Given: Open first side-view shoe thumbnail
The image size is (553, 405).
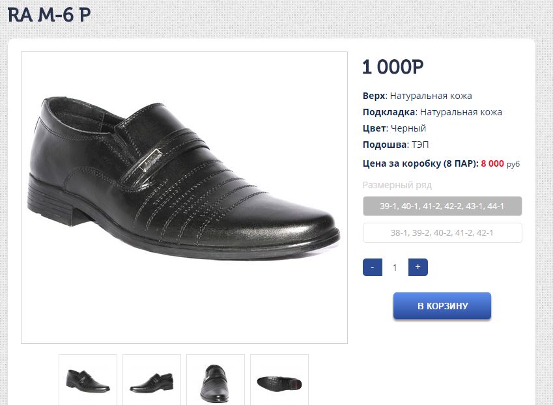Looking at the screenshot, I should [x=88, y=380].
